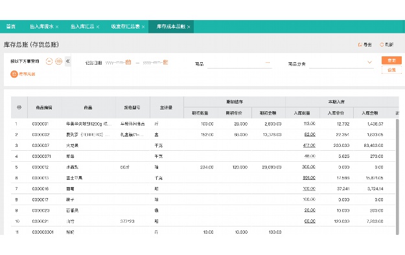Click the 规格型号 column header
405x255 pixels.
tap(132, 107)
